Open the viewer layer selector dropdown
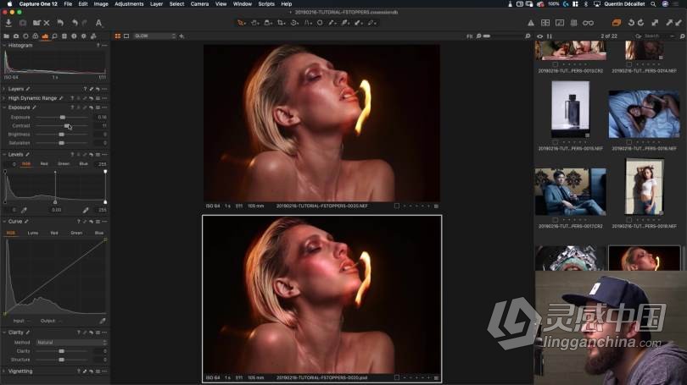The image size is (687, 385). (x=154, y=36)
